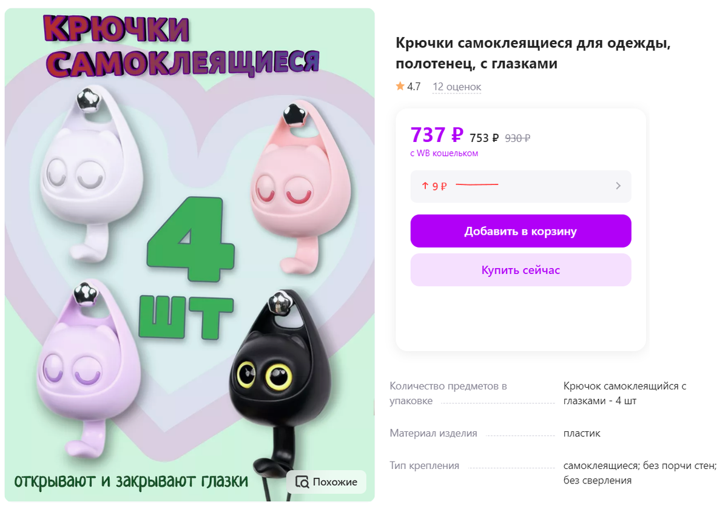The width and height of the screenshot is (728, 512).
Task: Click the с WB кошельком label
Action: 444,153
